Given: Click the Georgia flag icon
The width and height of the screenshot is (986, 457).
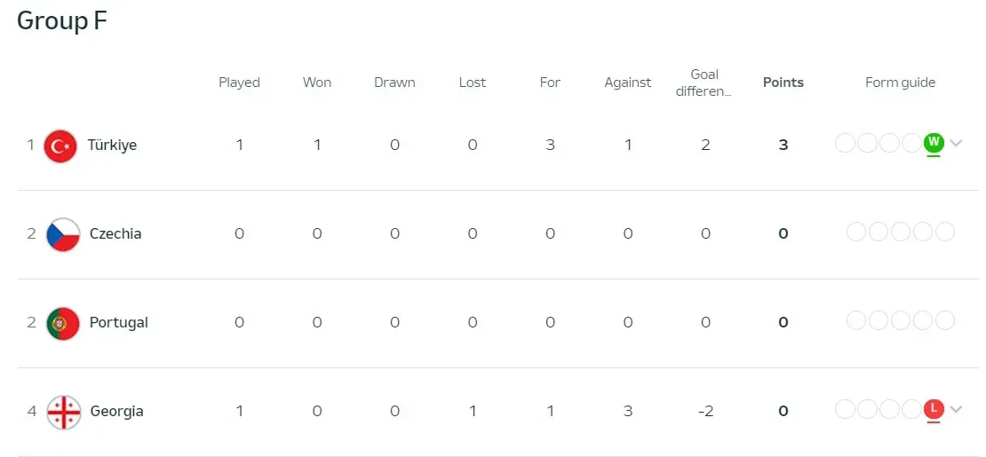Looking at the screenshot, I should [x=63, y=412].
